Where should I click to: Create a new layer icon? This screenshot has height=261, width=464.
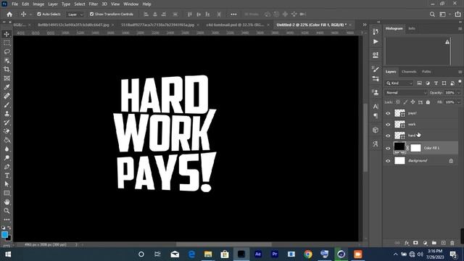[443, 243]
